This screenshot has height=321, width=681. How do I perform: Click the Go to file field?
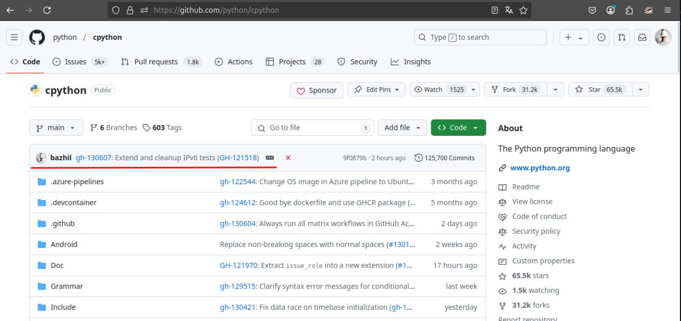point(313,128)
